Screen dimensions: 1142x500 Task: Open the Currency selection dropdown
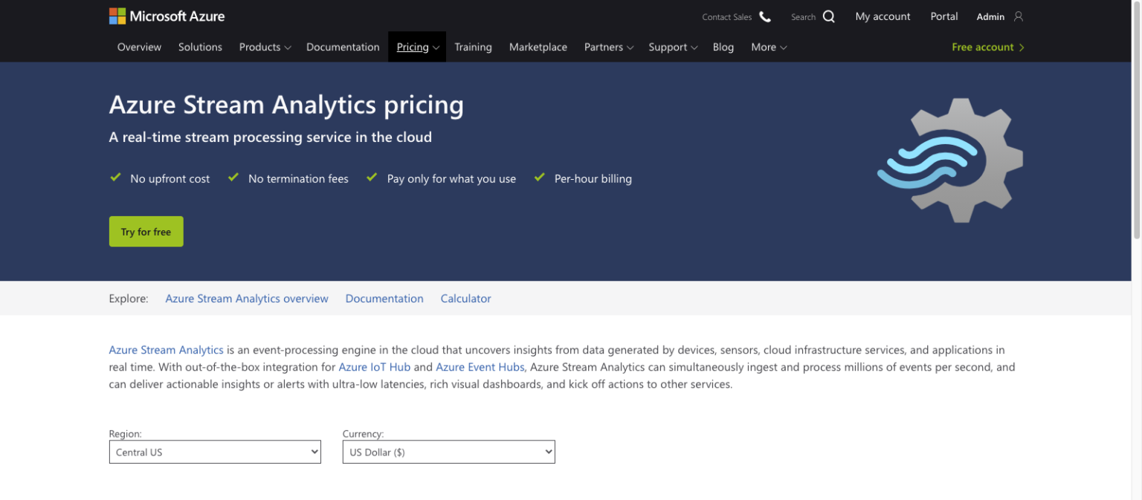click(448, 452)
